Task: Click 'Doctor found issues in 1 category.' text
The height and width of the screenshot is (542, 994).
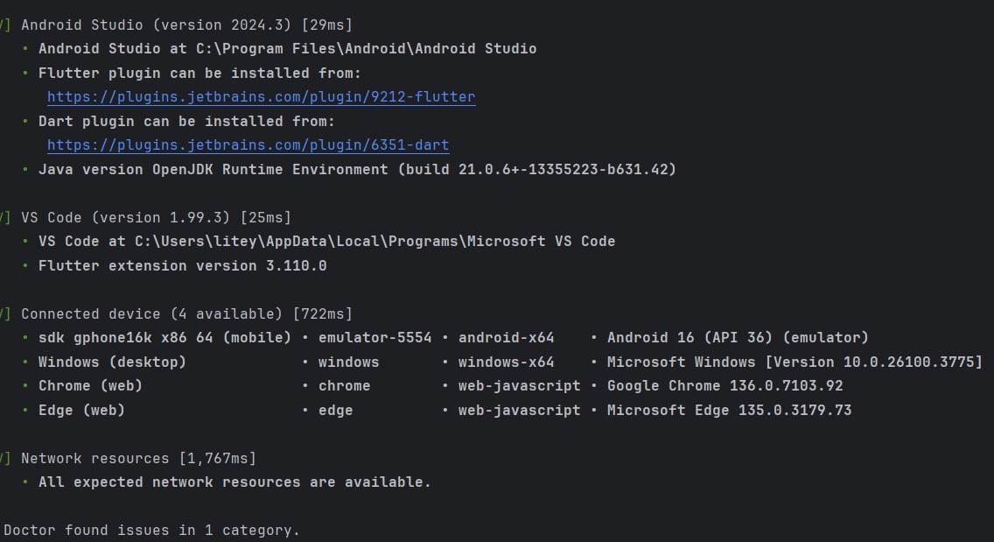Action: pyautogui.click(x=151, y=531)
